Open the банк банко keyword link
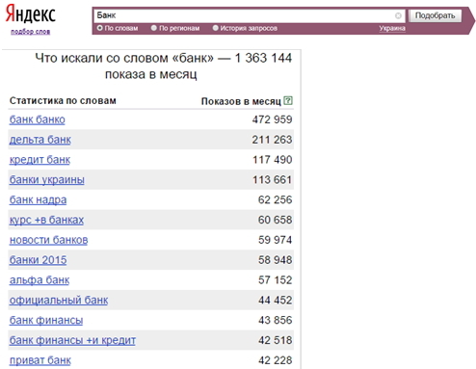 click(x=38, y=119)
